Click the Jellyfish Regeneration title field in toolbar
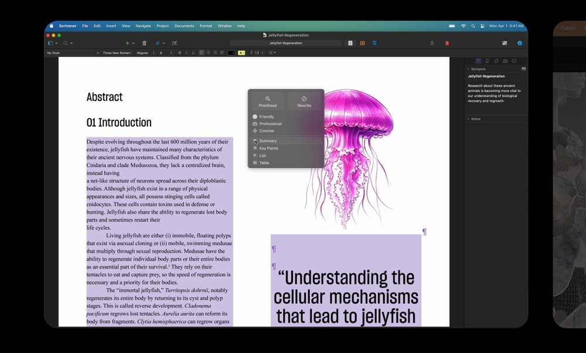586x353 pixels. click(285, 43)
